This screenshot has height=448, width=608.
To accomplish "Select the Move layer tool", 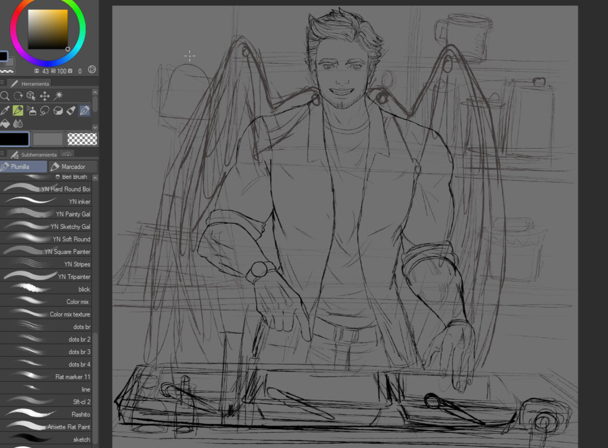I will point(45,96).
